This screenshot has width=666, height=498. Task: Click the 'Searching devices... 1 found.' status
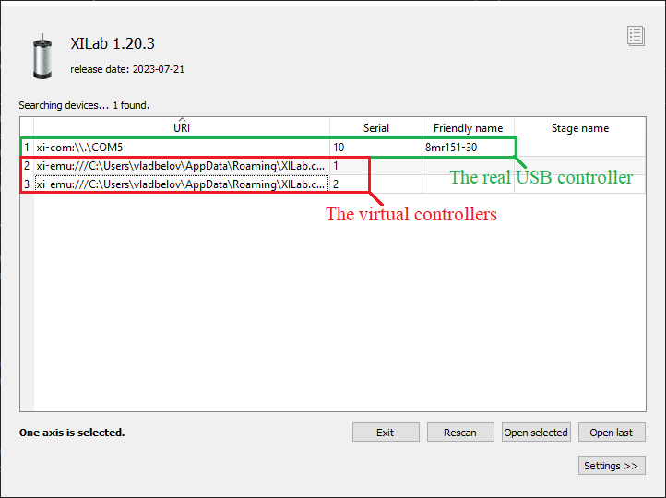(x=84, y=105)
